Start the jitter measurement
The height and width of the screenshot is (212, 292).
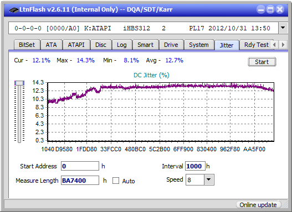pos(262,62)
